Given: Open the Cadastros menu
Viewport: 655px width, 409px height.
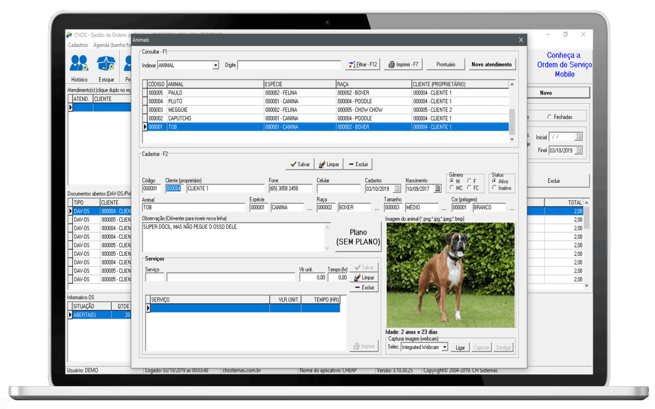Looking at the screenshot, I should click(x=78, y=45).
